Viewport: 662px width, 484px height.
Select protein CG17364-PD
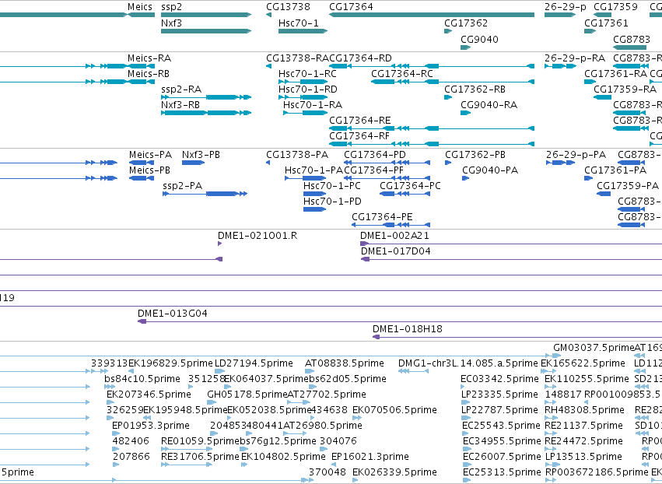pyautogui.click(x=375, y=155)
